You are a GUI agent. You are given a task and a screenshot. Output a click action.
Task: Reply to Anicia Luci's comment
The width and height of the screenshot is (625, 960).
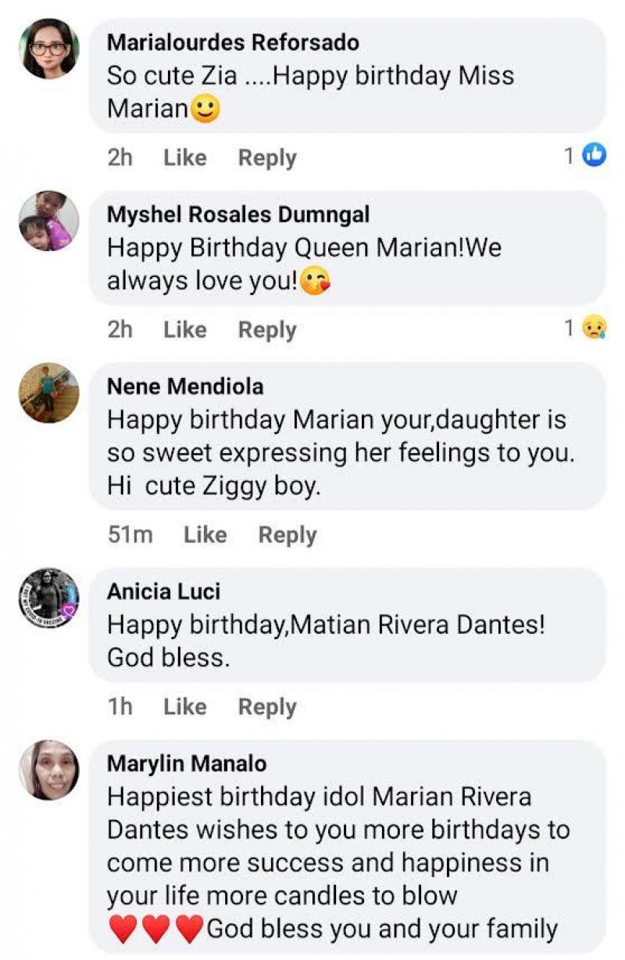tap(267, 707)
